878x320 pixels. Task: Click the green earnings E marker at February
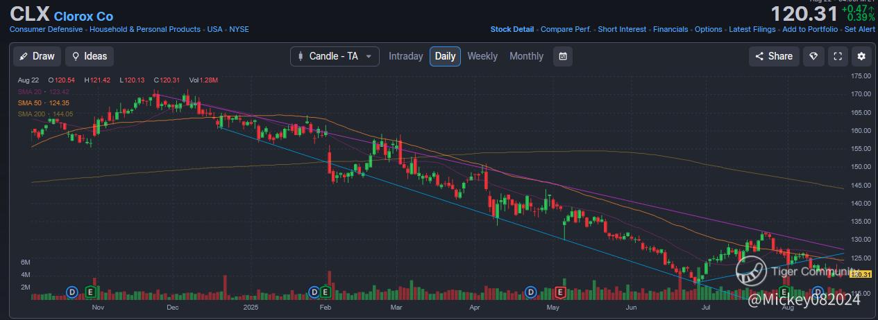[325, 292]
